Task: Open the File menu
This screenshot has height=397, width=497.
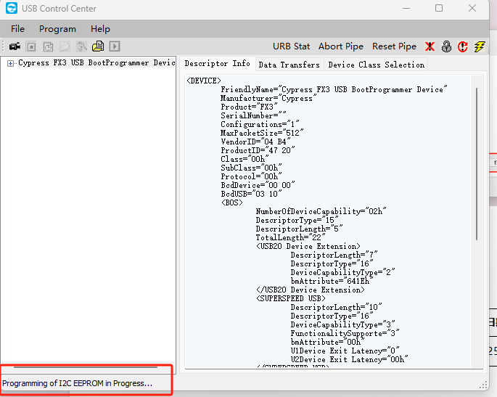Action: click(17, 29)
